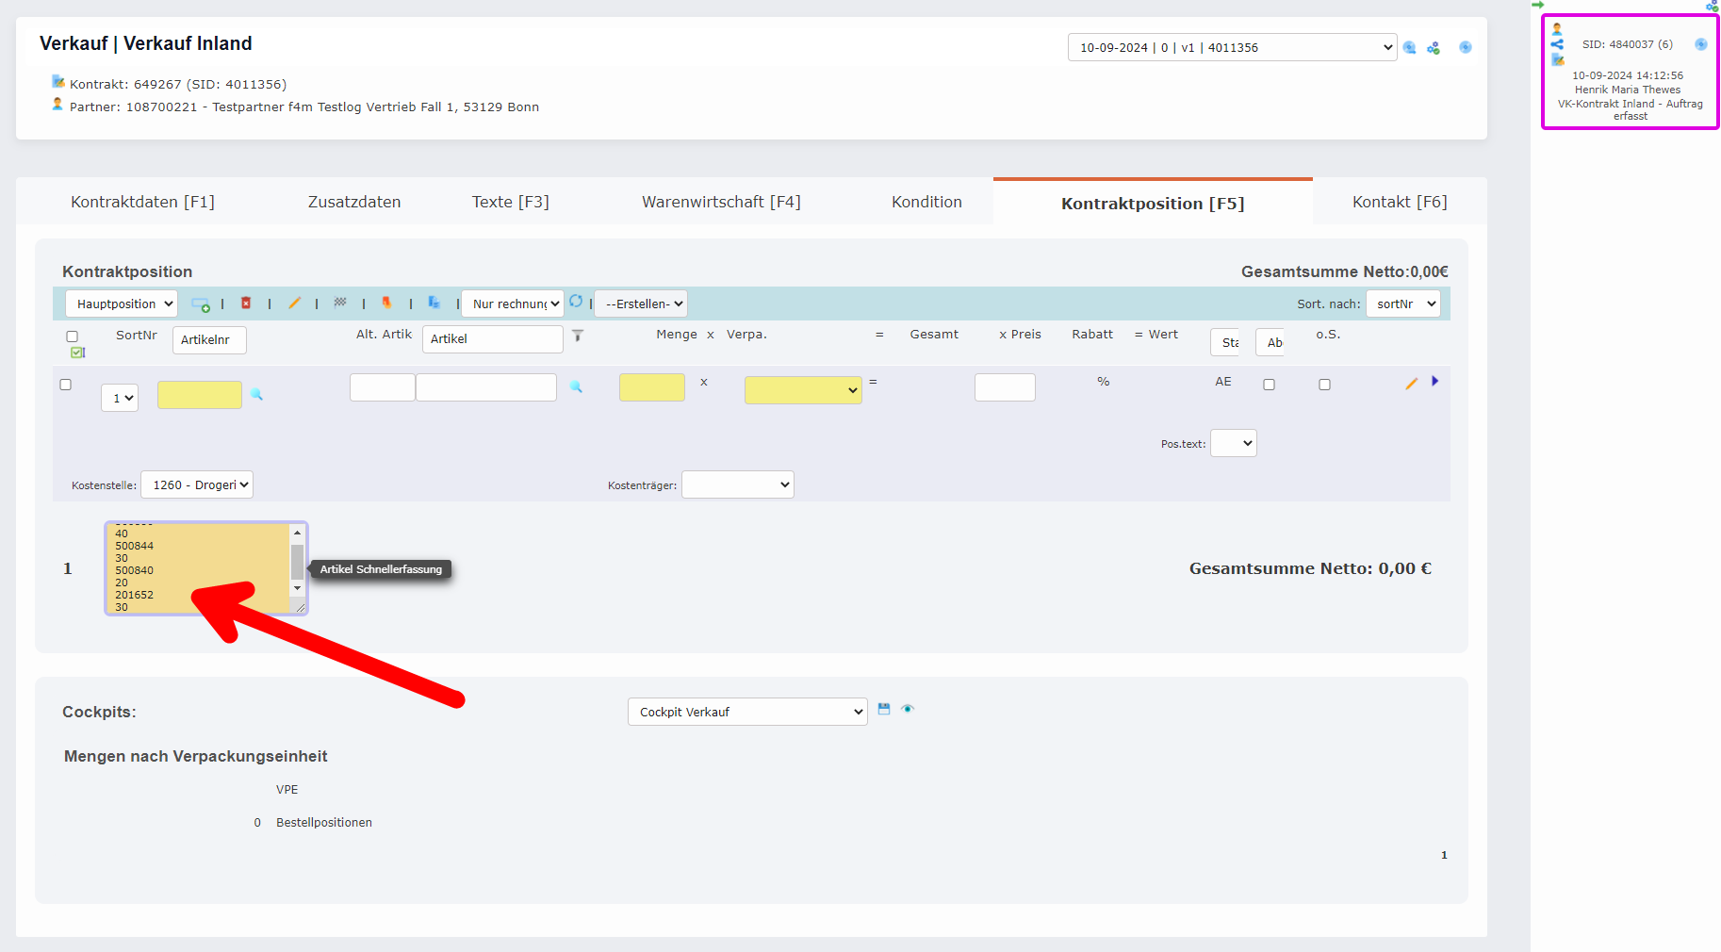
Task: Click the filter funnel icon next to Artikel
Action: (578, 336)
